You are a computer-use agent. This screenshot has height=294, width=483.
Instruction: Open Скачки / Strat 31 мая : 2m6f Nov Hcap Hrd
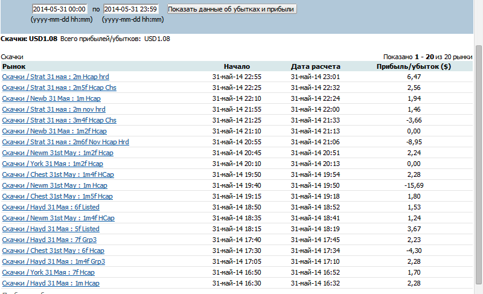point(65,142)
